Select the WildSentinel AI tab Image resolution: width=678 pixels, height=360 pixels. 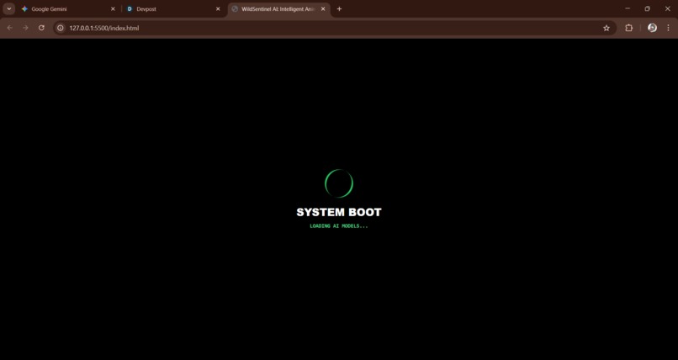click(279, 8)
